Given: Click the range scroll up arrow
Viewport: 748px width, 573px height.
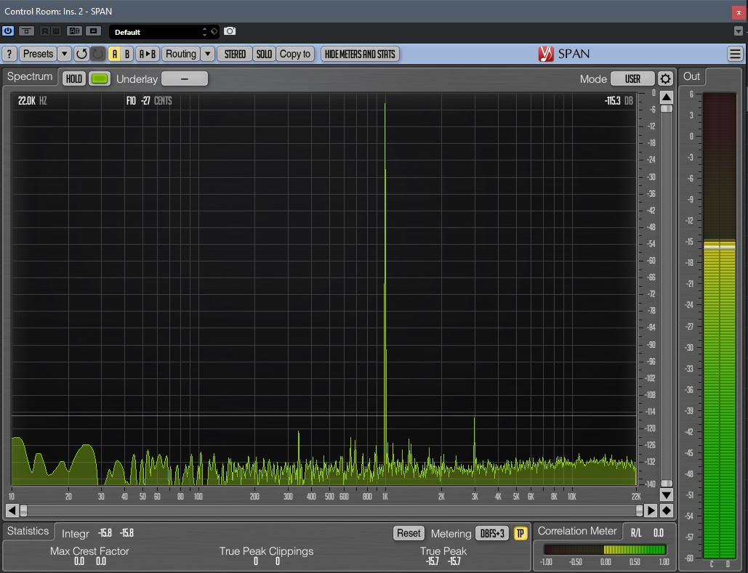Looking at the screenshot, I should pyautogui.click(x=667, y=98).
